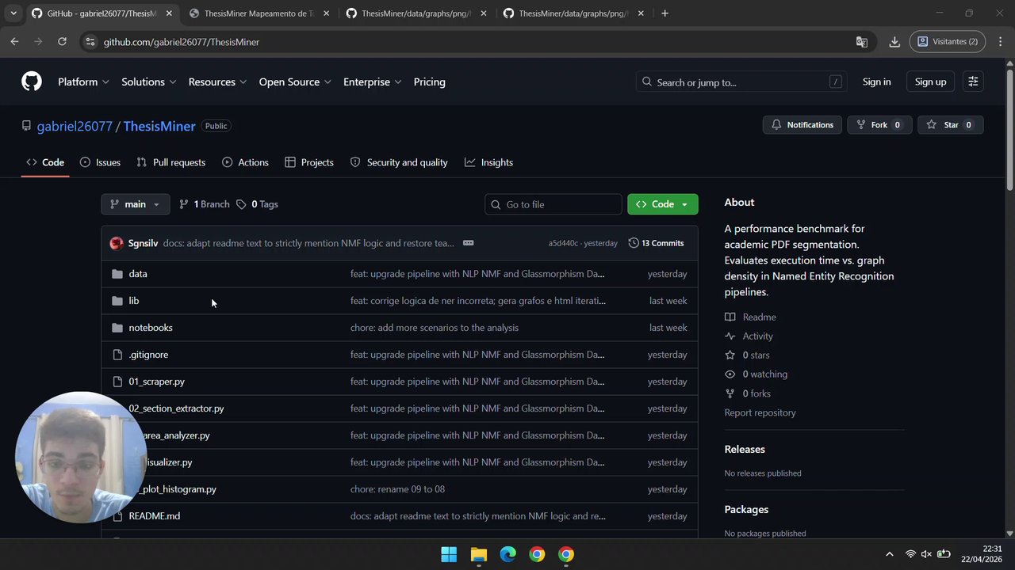Focus the Search or jump to field

pyautogui.click(x=741, y=82)
